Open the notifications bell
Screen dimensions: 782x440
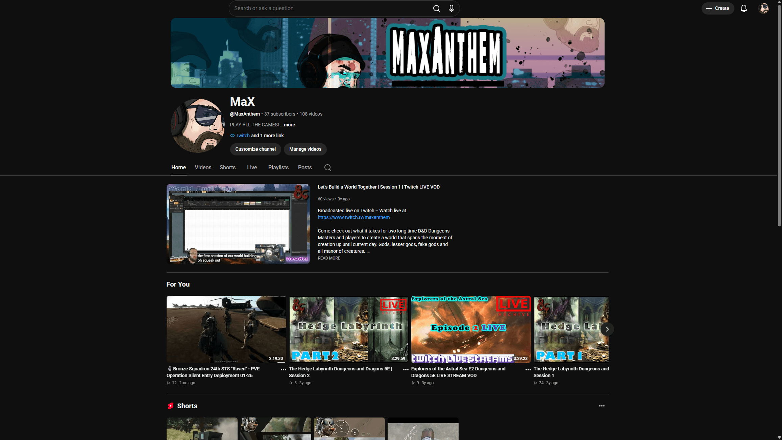coord(743,8)
